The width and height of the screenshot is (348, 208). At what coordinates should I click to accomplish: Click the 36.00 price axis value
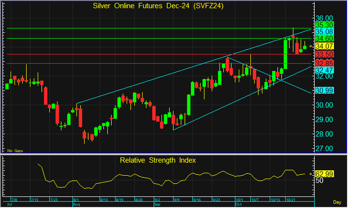(x=324, y=18)
